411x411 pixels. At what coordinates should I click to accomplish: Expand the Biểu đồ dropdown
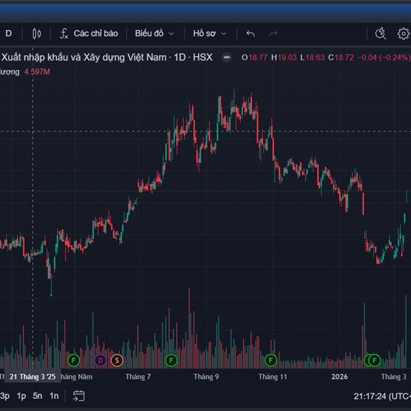tap(154, 33)
